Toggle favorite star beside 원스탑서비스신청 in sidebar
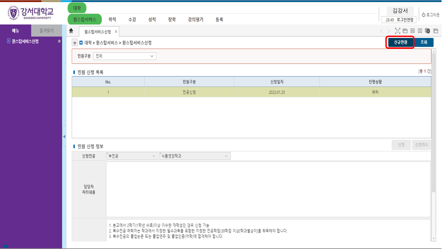This screenshot has width=444, height=249. 59,41
